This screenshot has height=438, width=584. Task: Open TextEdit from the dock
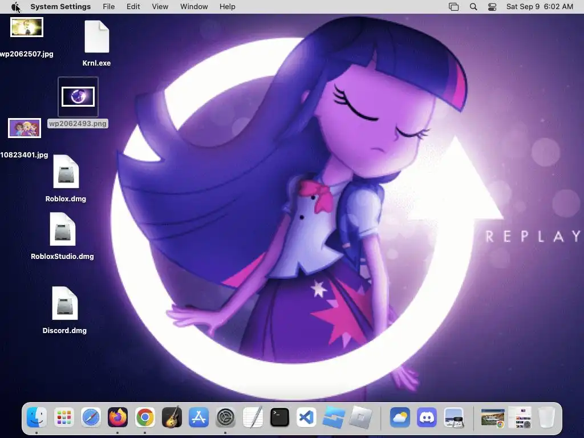pyautogui.click(x=253, y=417)
